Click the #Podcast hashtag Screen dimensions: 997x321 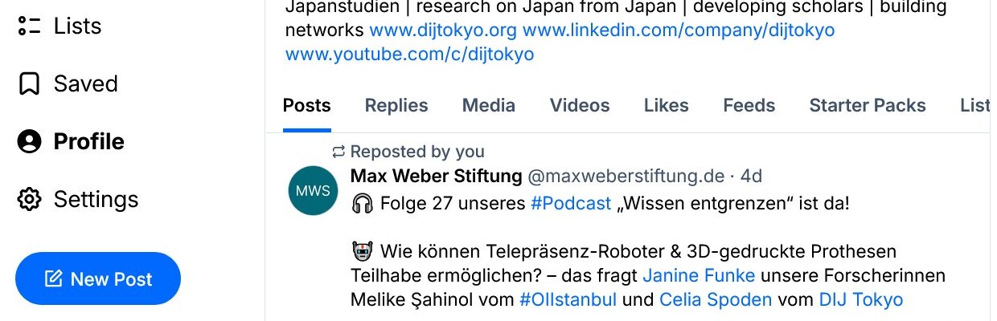coord(571,203)
